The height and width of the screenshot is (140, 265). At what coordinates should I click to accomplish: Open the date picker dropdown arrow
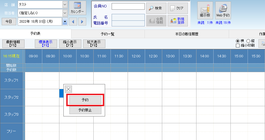pyautogui.click(x=65, y=22)
